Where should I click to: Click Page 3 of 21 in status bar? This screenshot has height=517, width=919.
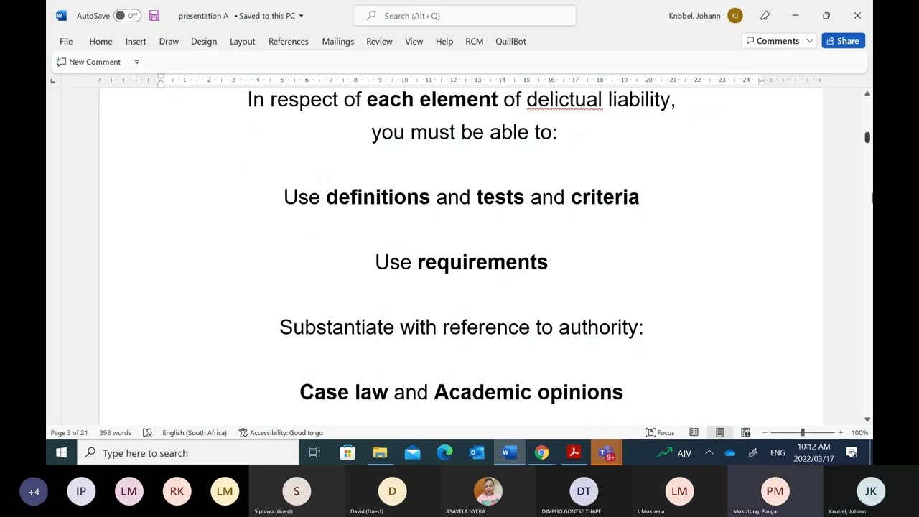[x=69, y=432]
